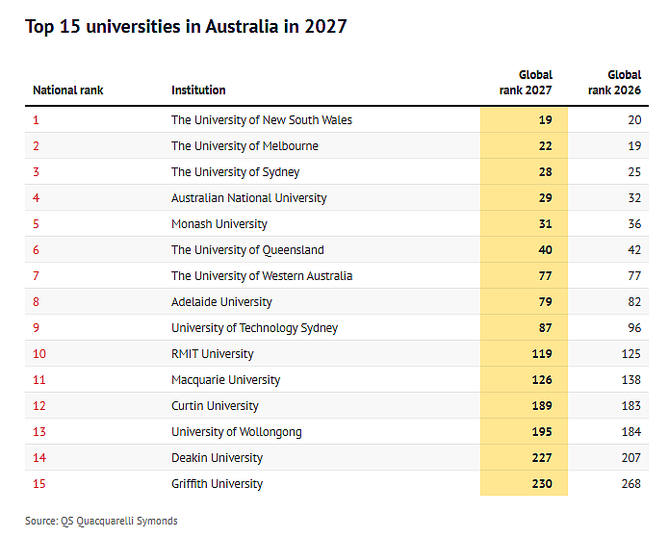This screenshot has height=537, width=669.
Task: Select 'The University of Queensland' cell
Action: pos(247,250)
